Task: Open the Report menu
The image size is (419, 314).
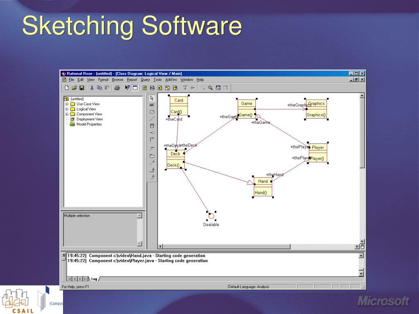Action: tap(132, 80)
